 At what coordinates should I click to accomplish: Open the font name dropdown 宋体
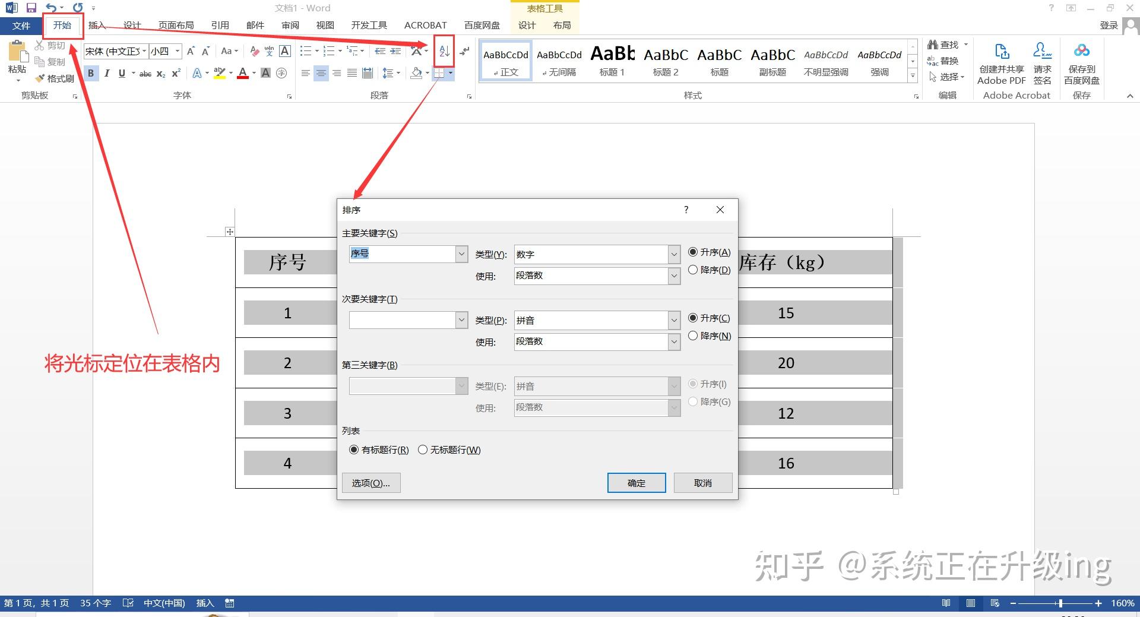coord(144,52)
